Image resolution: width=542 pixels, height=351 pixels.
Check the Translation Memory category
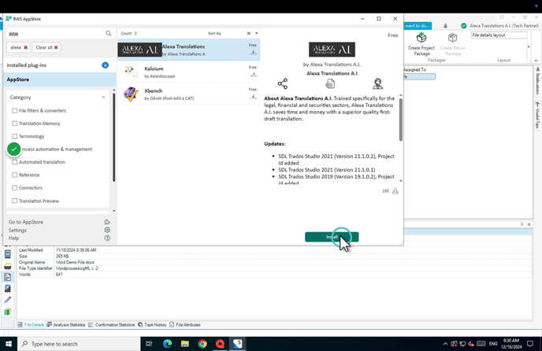point(14,124)
